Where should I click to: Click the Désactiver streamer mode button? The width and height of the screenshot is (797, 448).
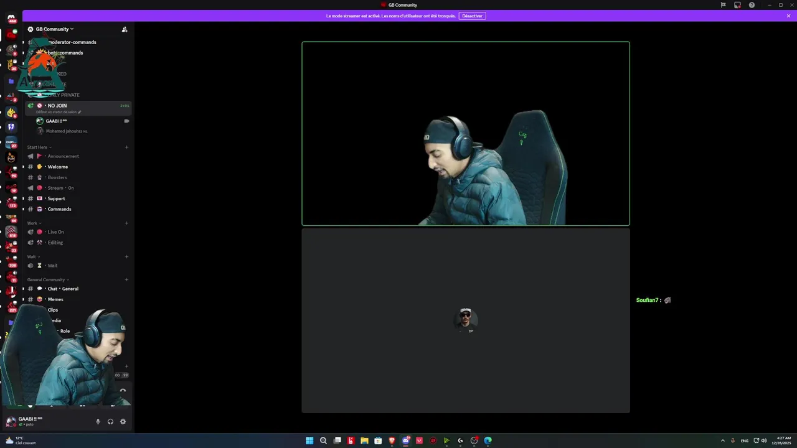coord(472,16)
